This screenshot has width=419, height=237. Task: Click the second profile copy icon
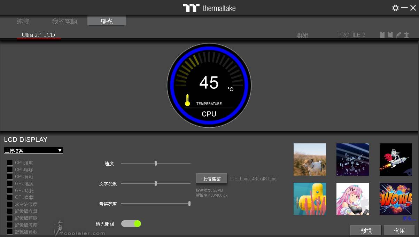390,35
